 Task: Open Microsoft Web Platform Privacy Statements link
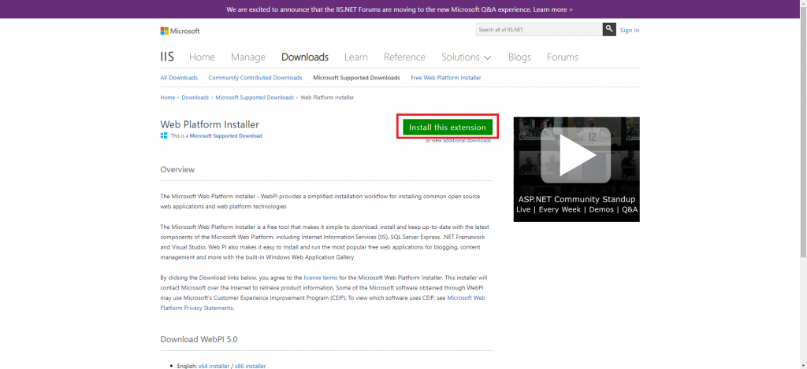(322, 303)
